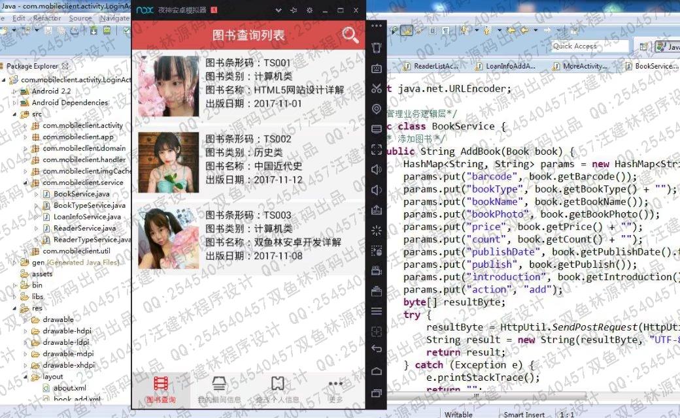Click the Nox menu three-lines icon
680x418 pixels.
377,311
